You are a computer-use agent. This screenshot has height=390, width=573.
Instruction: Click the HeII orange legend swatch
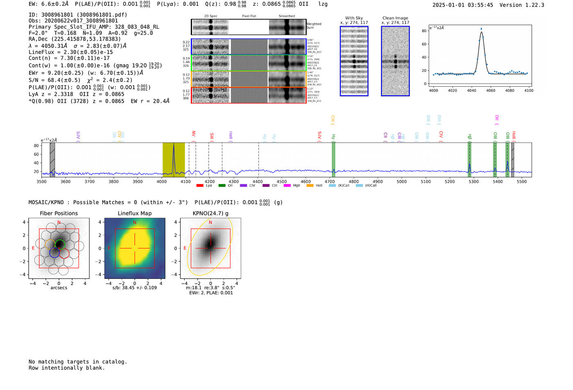(310, 186)
